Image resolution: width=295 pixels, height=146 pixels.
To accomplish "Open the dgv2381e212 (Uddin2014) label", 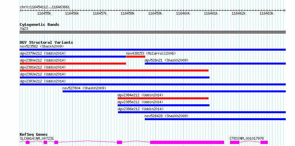I will click(x=43, y=67).
